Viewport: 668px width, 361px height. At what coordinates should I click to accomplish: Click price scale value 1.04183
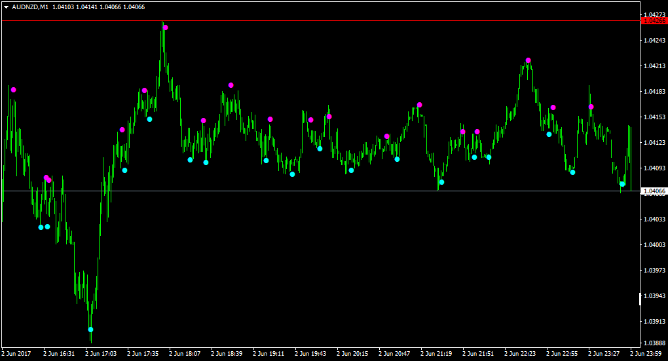tap(654, 92)
